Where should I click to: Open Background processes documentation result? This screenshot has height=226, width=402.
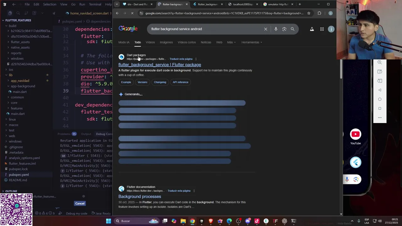pyautogui.click(x=140, y=196)
